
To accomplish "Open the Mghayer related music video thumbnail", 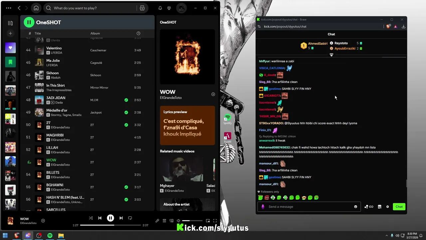I will coord(181,169).
